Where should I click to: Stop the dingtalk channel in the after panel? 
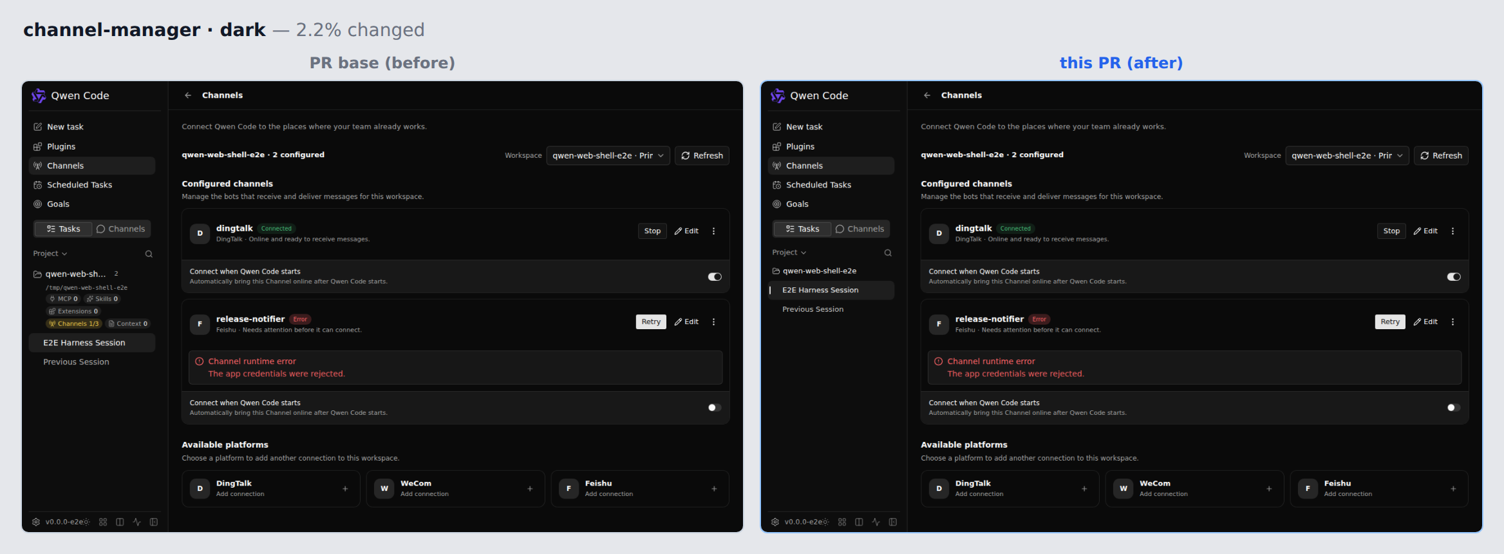(1391, 231)
